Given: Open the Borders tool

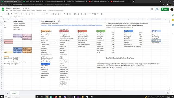Looking at the screenshot, I should [67, 14].
